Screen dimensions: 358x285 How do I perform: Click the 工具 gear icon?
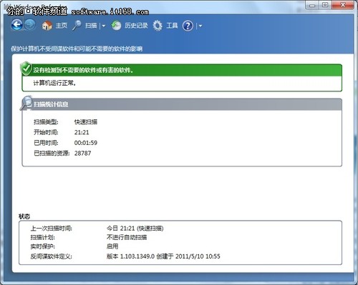tap(158, 26)
